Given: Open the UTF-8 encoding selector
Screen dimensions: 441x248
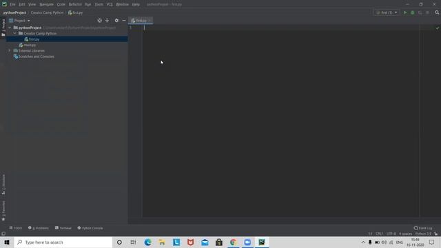Looking at the screenshot, I should [x=391, y=234].
